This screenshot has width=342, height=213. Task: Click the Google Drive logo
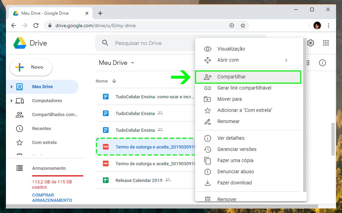[20, 43]
